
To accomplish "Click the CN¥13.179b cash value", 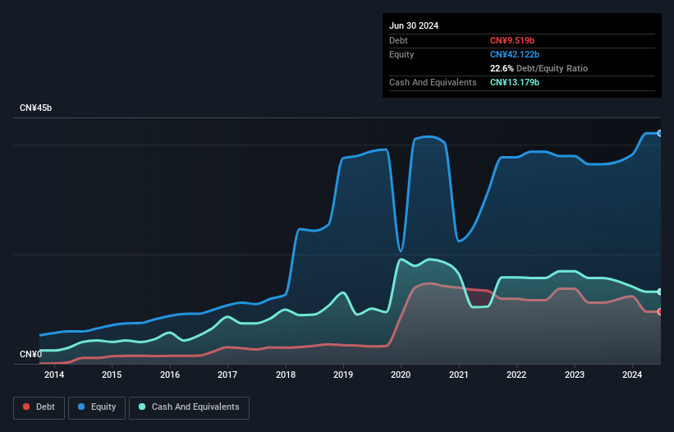I will click(515, 82).
